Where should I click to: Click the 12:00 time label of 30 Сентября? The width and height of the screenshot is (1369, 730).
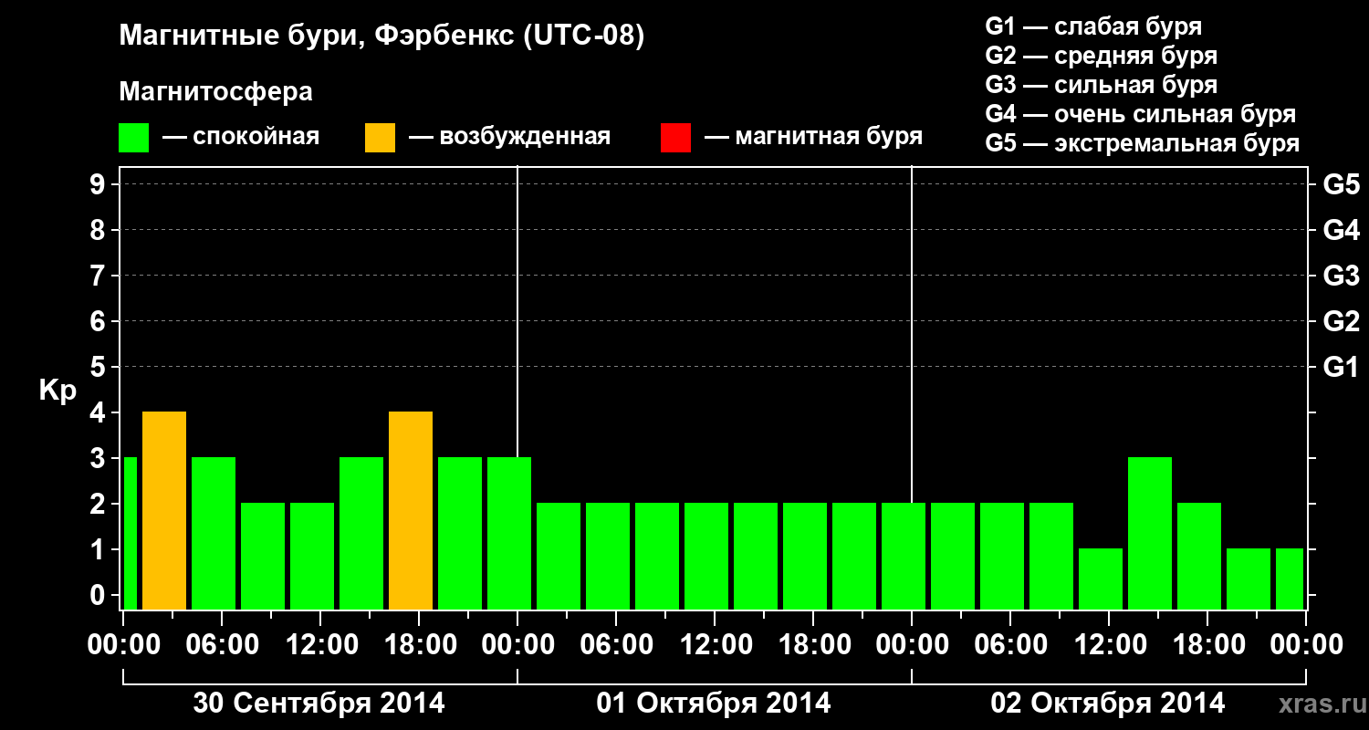320,645
